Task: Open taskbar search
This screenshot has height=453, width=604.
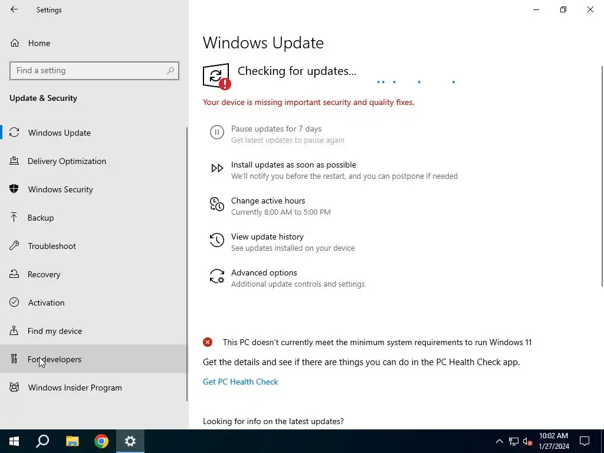Action: click(x=42, y=441)
